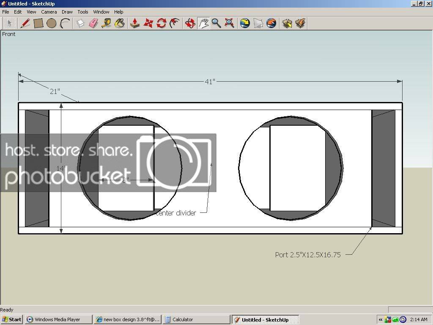Click the Pan hand tool
The height and width of the screenshot is (325, 433).
(203, 23)
